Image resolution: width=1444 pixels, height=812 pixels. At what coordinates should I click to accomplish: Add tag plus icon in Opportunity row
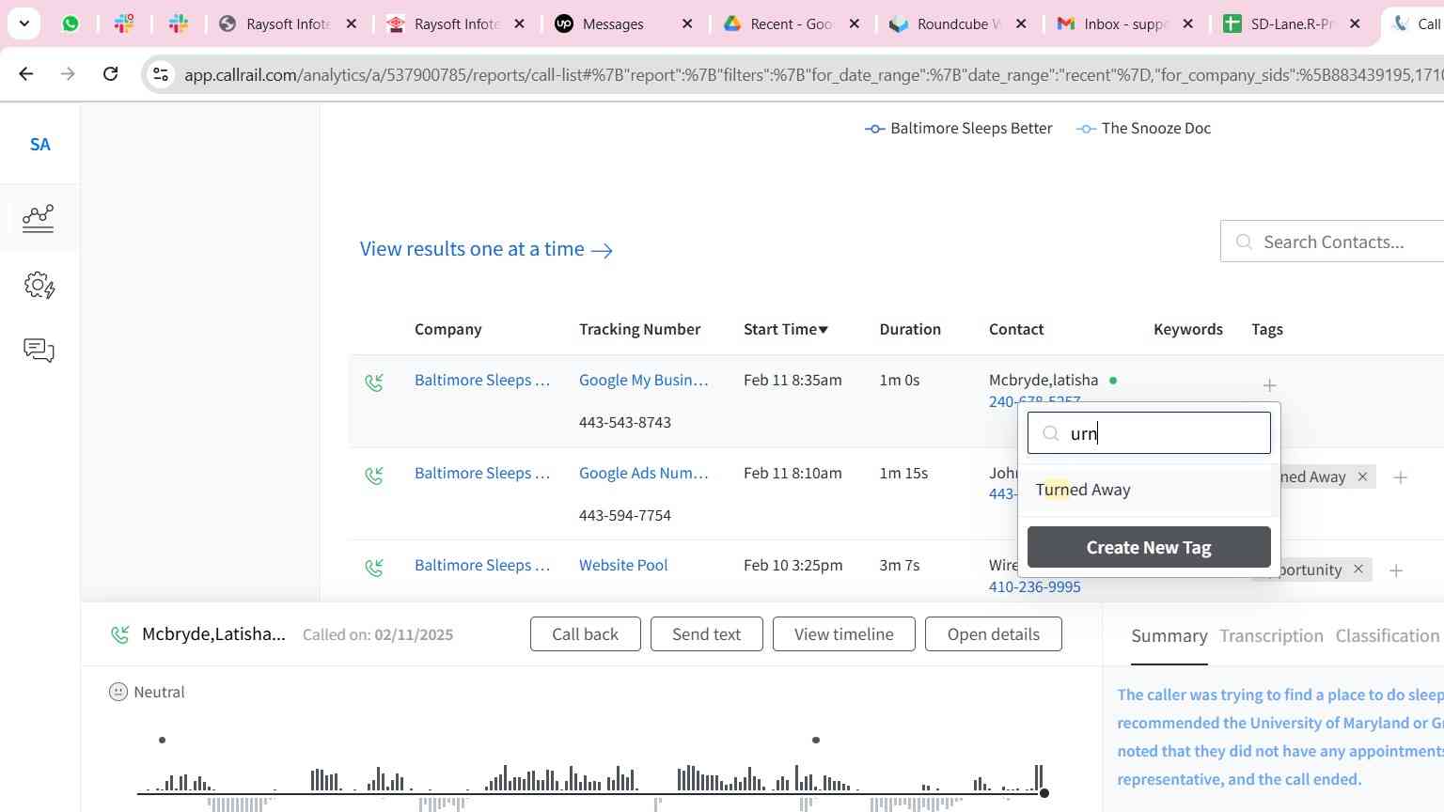coord(1396,570)
